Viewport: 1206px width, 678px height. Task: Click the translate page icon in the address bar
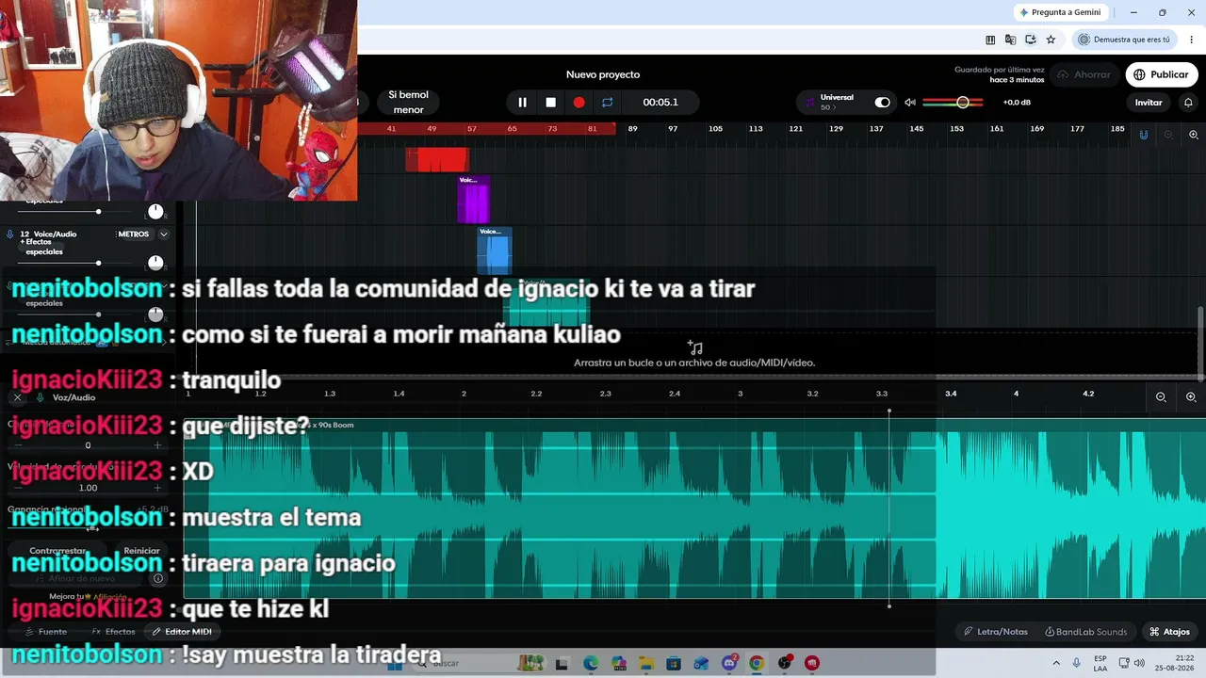click(x=1010, y=40)
